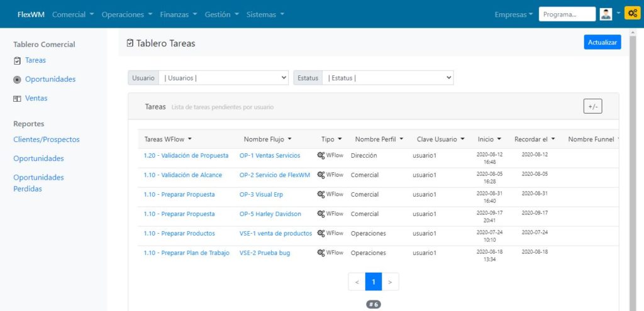Click WFlow gears icon in VSE-1 row
The width and height of the screenshot is (644, 311).
pyautogui.click(x=321, y=233)
